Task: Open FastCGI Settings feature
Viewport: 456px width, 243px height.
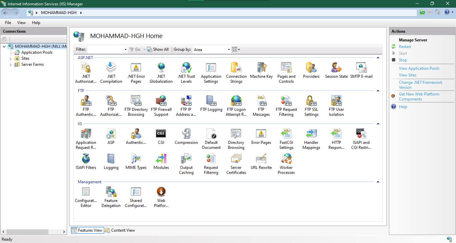Action: [x=286, y=139]
